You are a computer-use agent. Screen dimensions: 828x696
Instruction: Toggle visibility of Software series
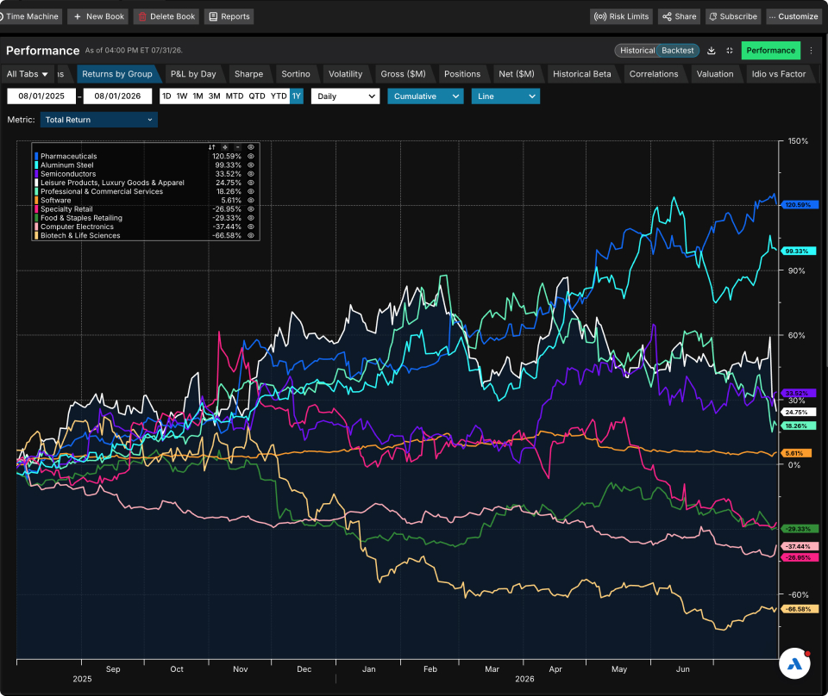pos(251,201)
